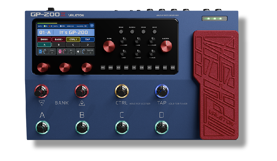Viewport: 277px width, 161px height.
Task: Tap the patch number "01-A"
Action: pos(45,33)
